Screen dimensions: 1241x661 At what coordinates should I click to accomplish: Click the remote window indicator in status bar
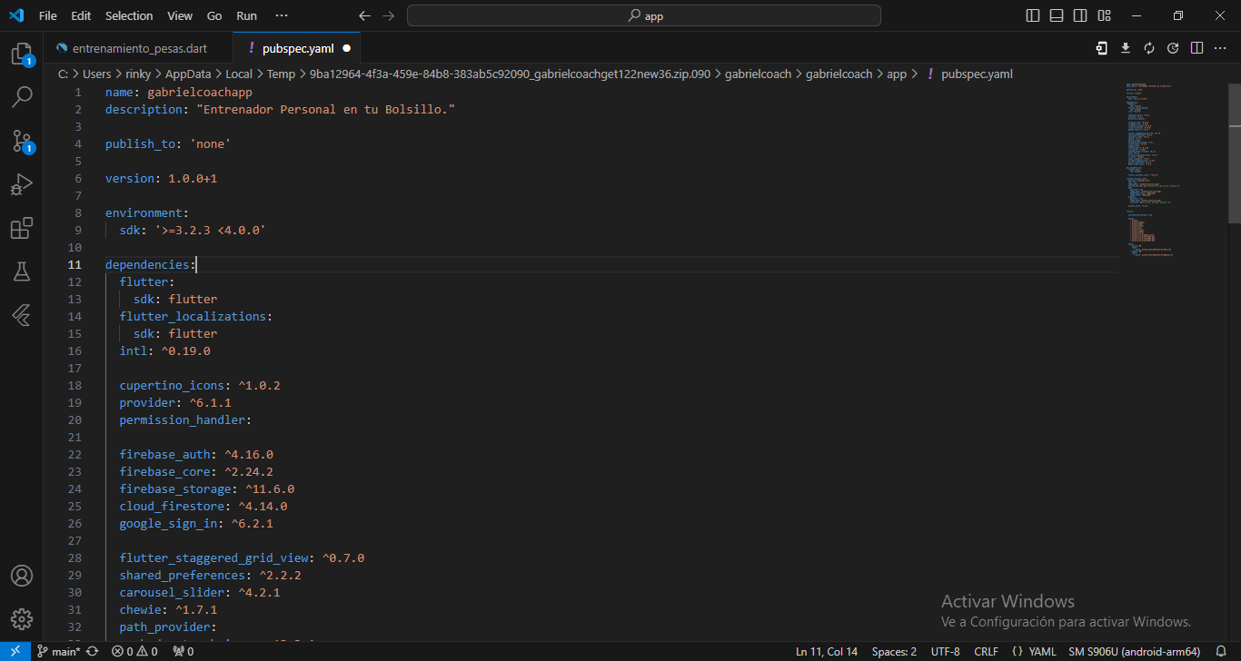coord(15,651)
